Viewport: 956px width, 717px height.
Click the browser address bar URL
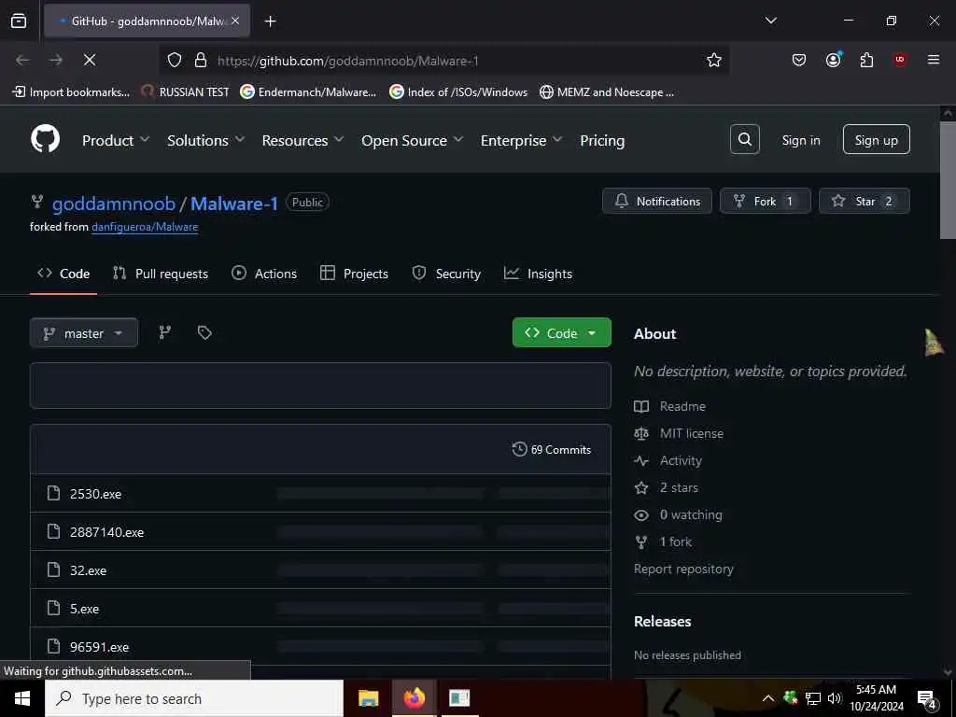(x=348, y=61)
